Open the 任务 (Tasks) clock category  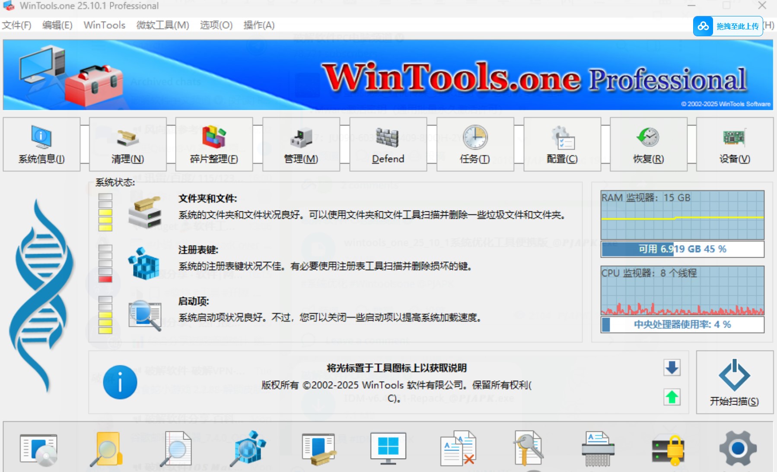[475, 145]
